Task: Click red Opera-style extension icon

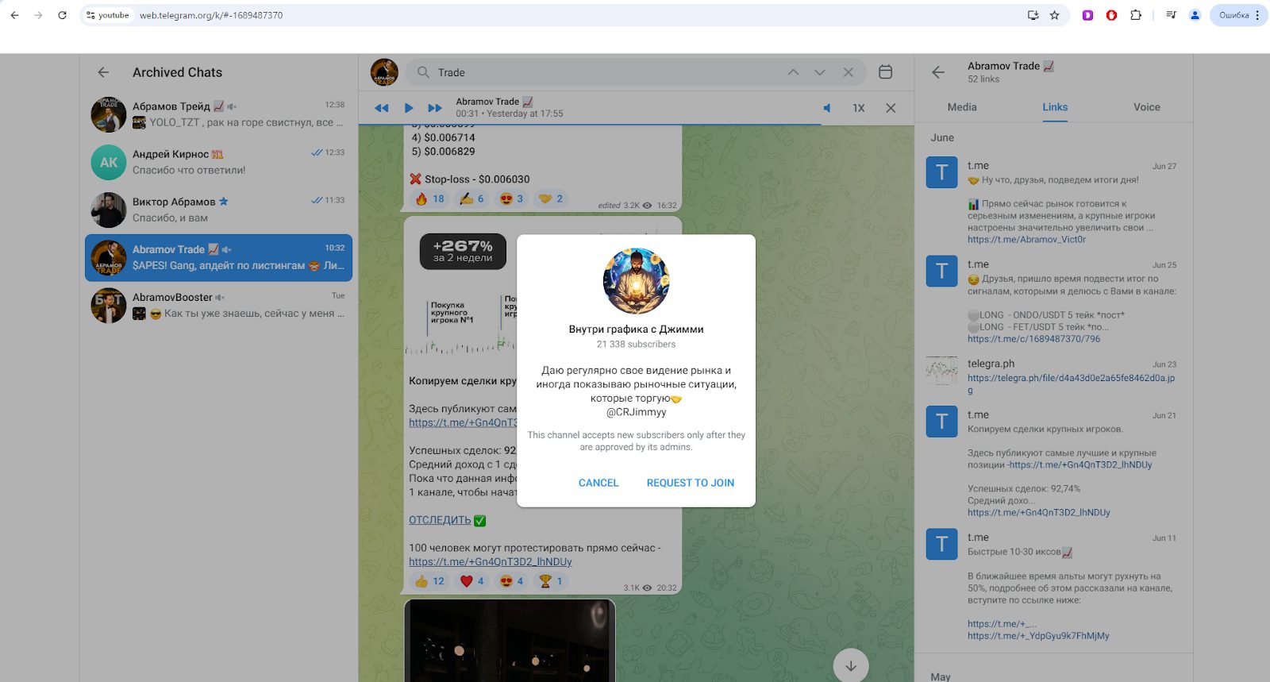Action: [1112, 15]
